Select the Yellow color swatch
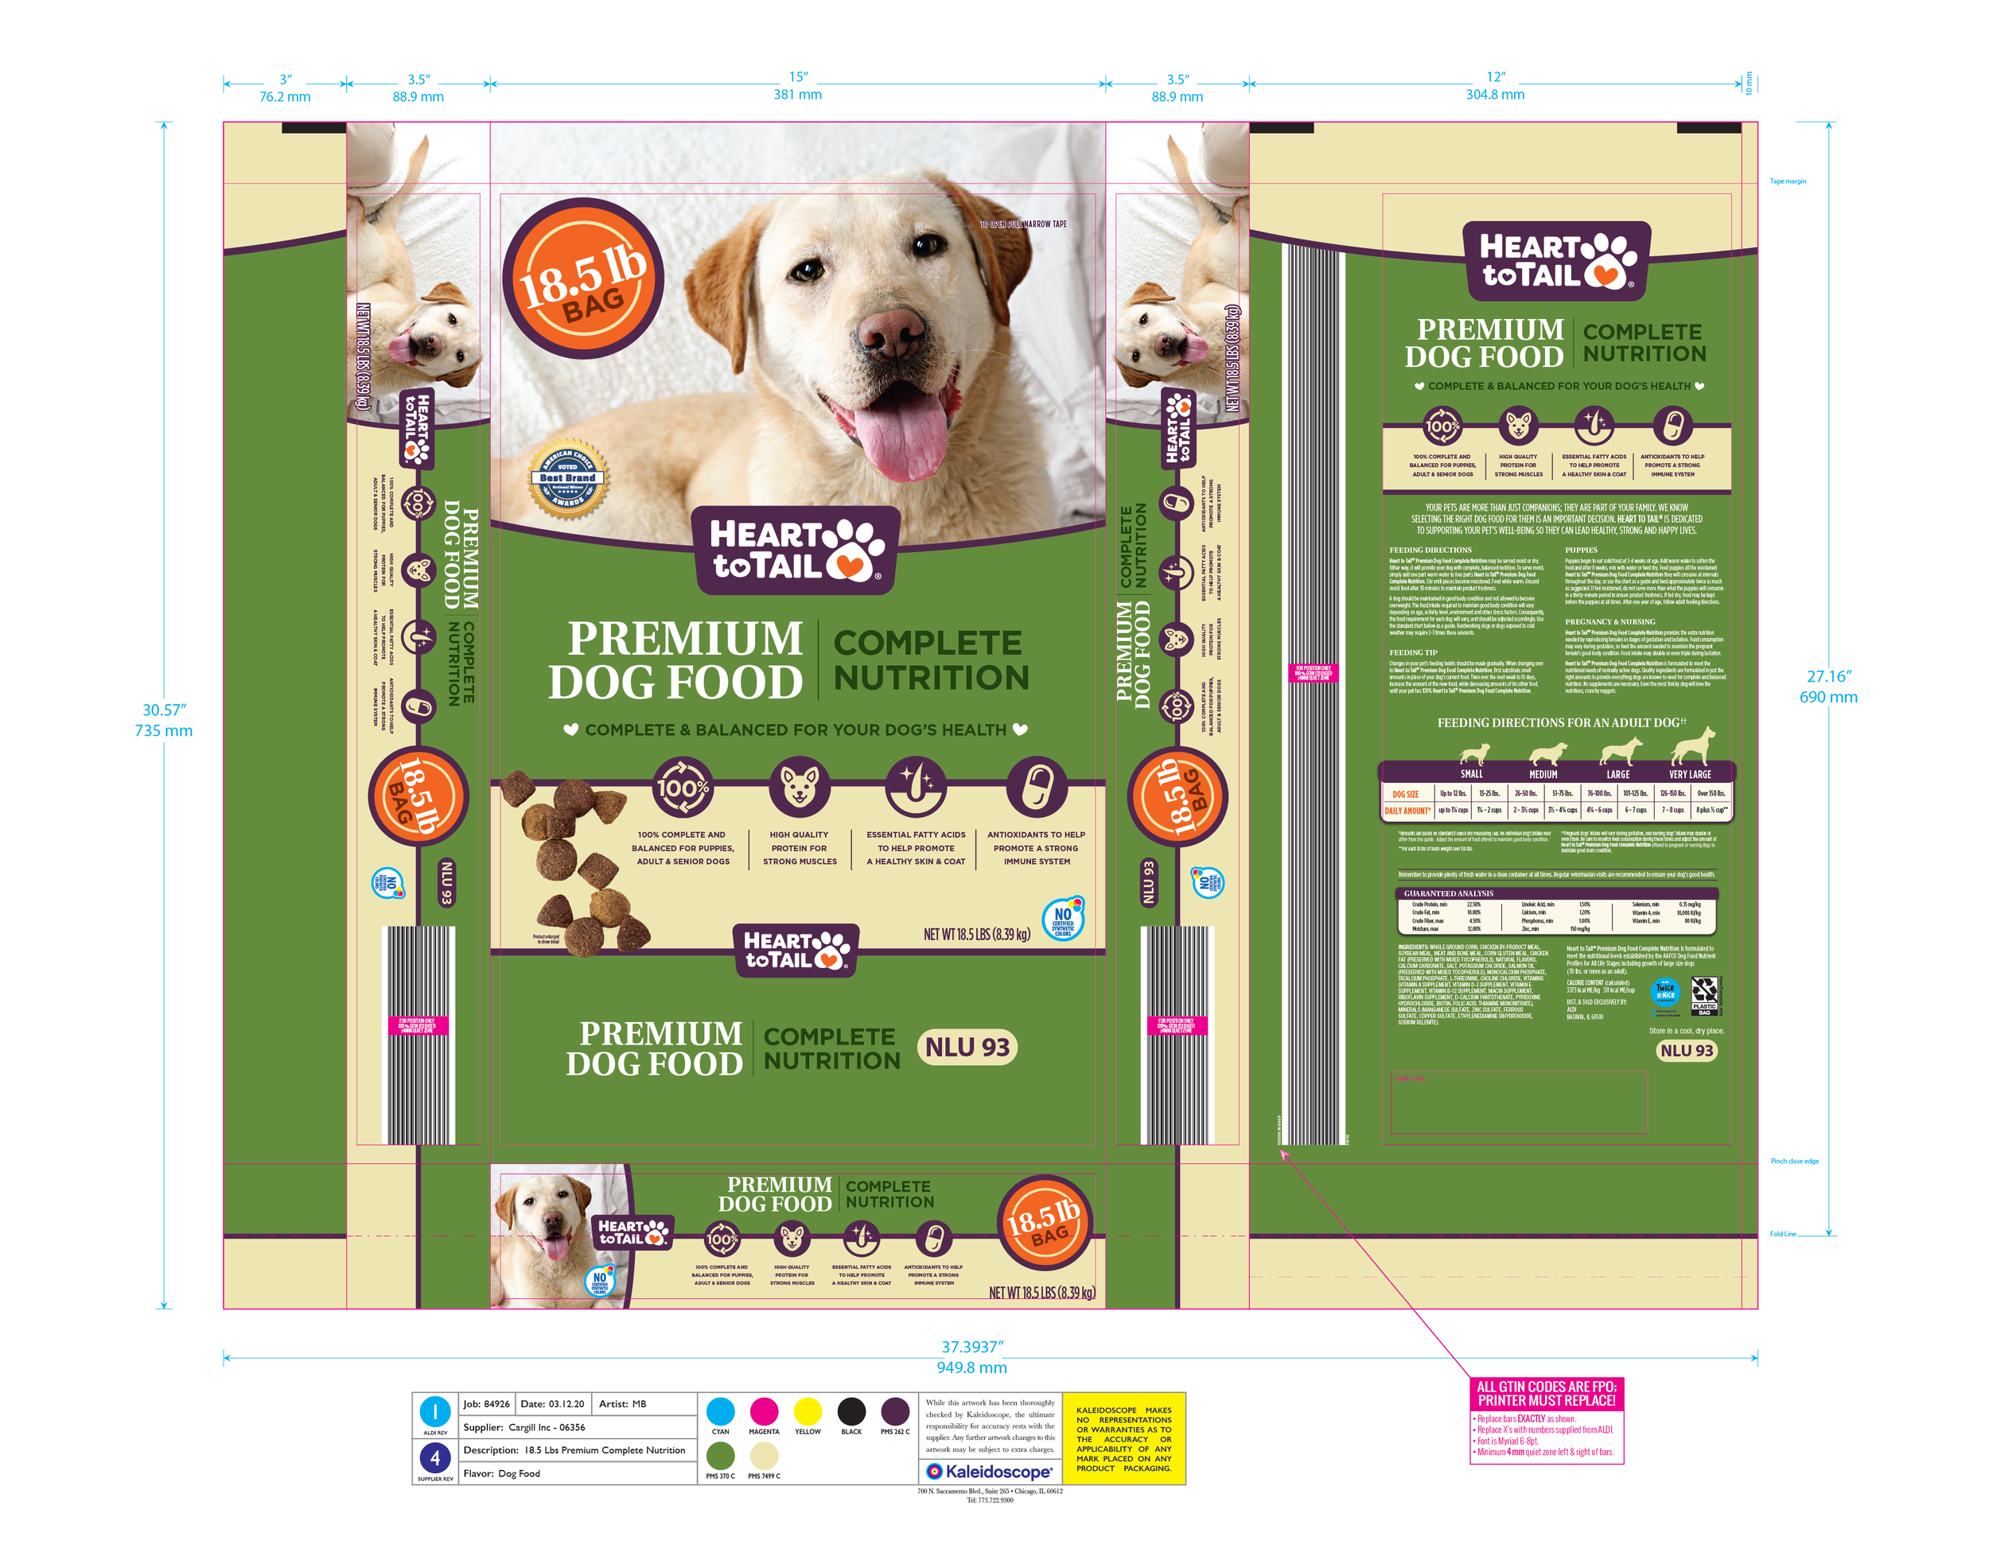1989x1548 pixels. point(808,1411)
